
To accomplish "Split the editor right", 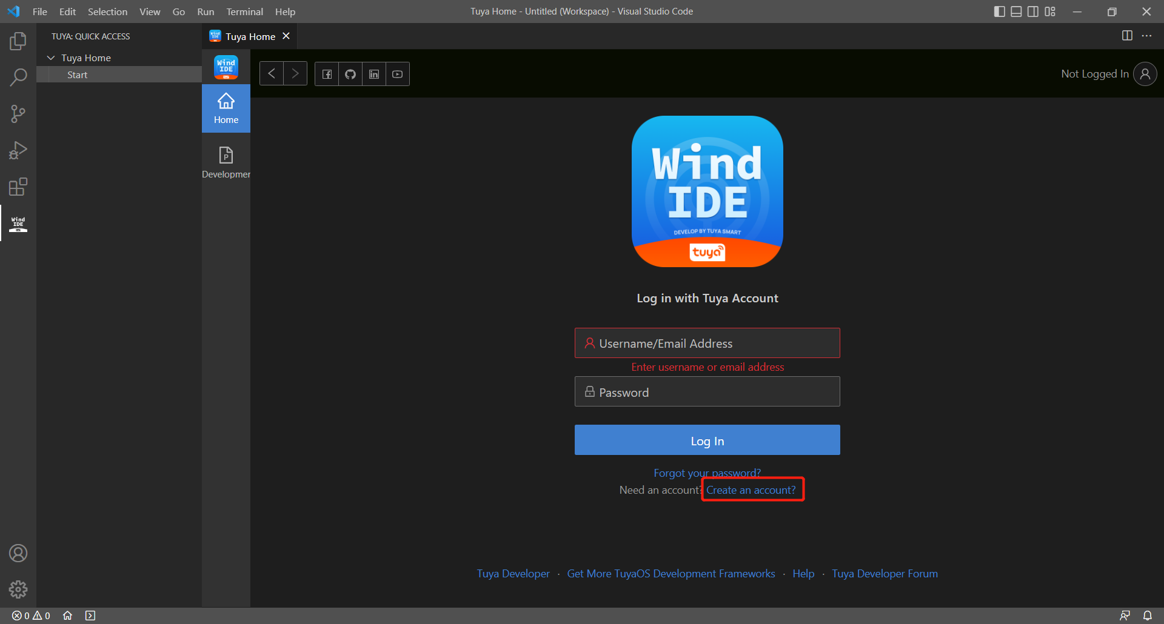I will coord(1127,36).
